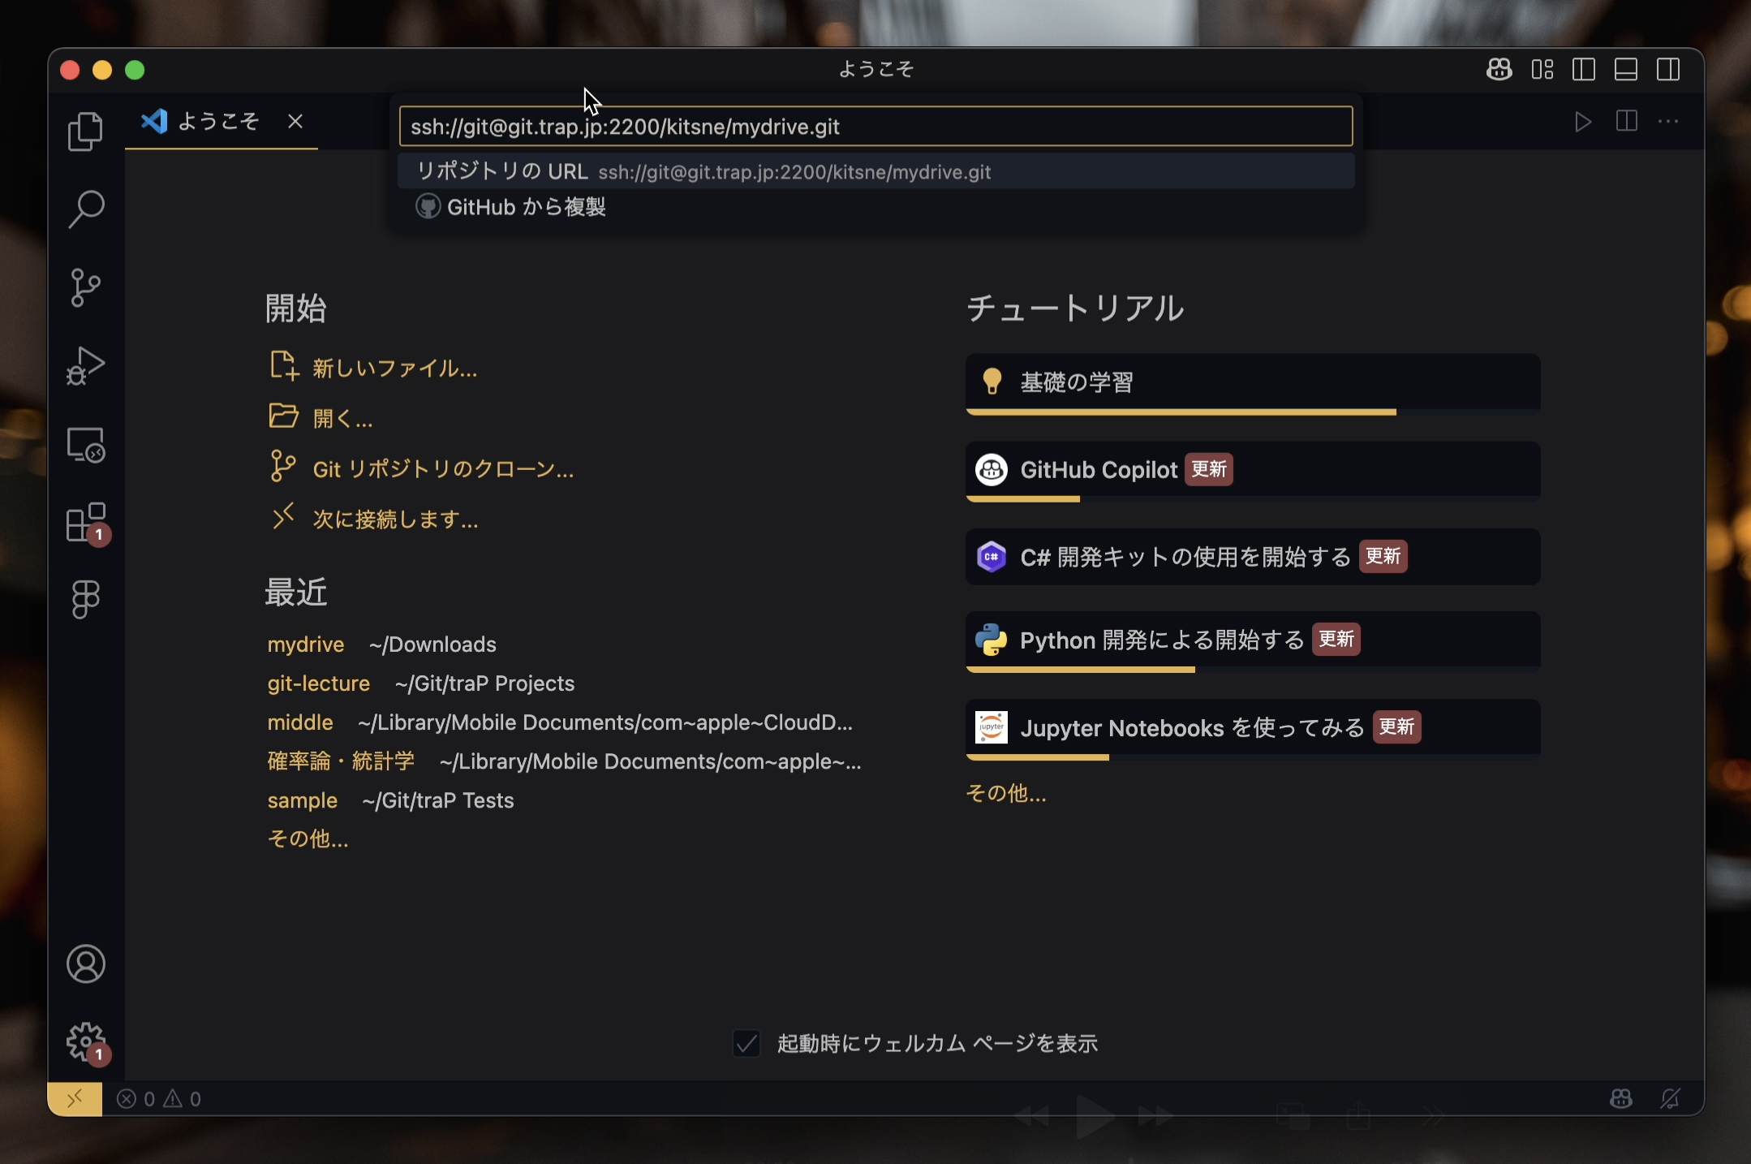Select the リポジトリの URL suggestion
The image size is (1751, 1164).
875,171
